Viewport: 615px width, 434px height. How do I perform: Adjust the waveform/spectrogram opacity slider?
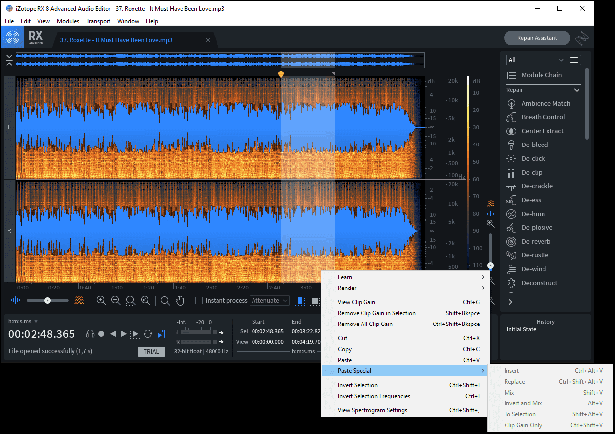coord(47,300)
